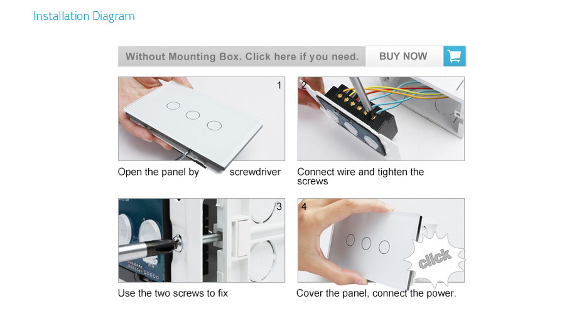The width and height of the screenshot is (584, 331).
Task: Click the blue shopping cart icon
Action: click(x=455, y=56)
